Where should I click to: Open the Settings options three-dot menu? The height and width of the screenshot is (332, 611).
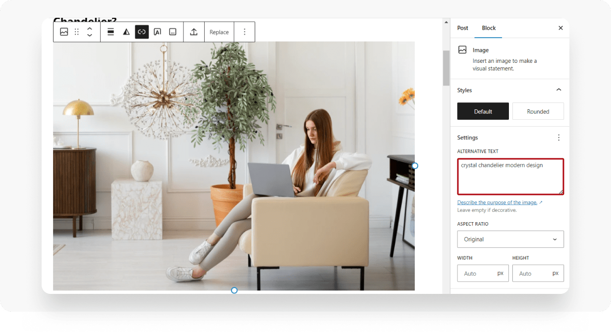[559, 138]
